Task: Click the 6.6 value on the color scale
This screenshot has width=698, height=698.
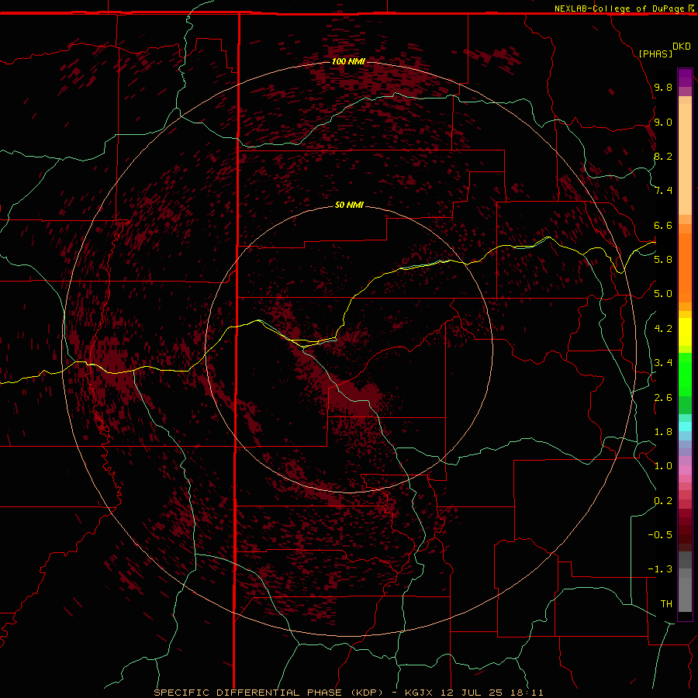Action: pos(663,225)
